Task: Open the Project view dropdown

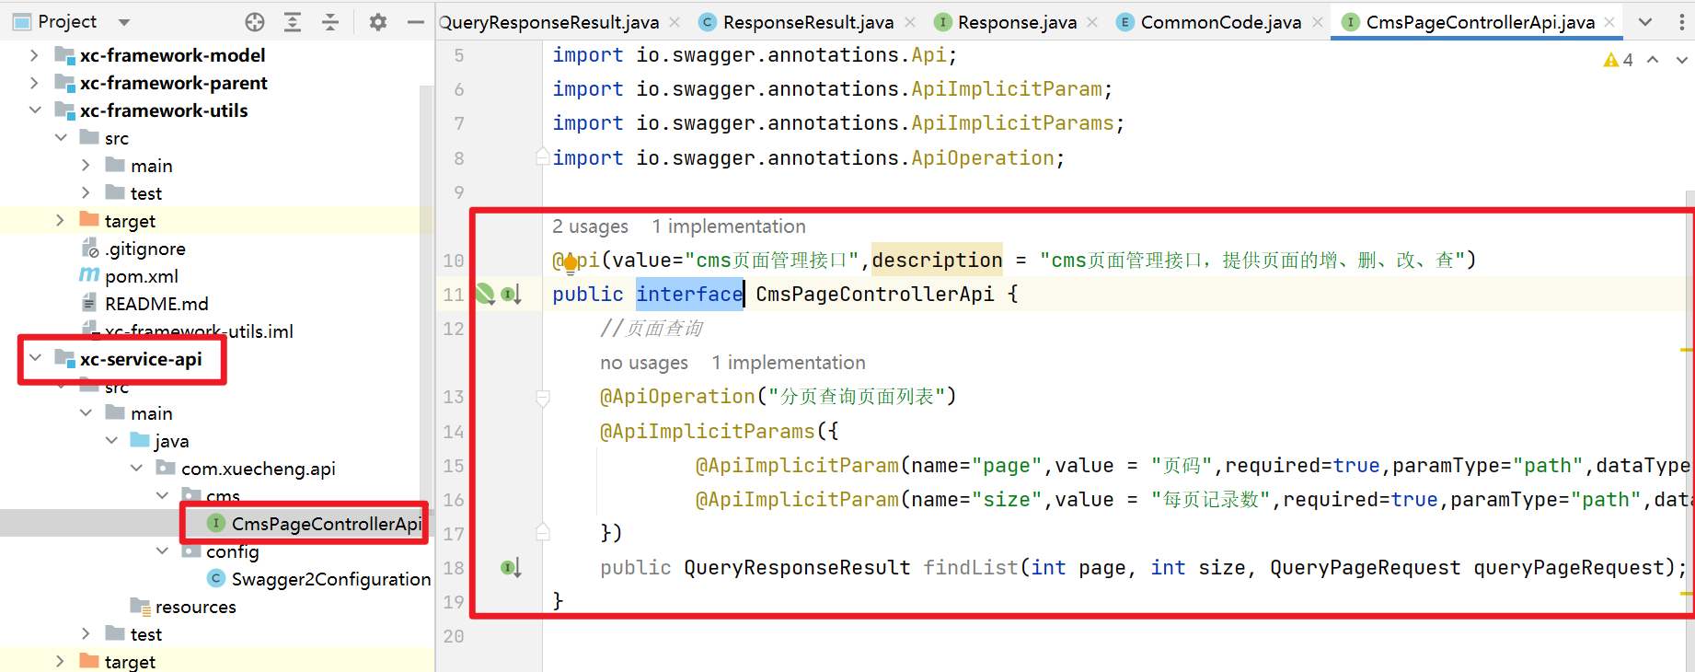Action: pyautogui.click(x=124, y=22)
